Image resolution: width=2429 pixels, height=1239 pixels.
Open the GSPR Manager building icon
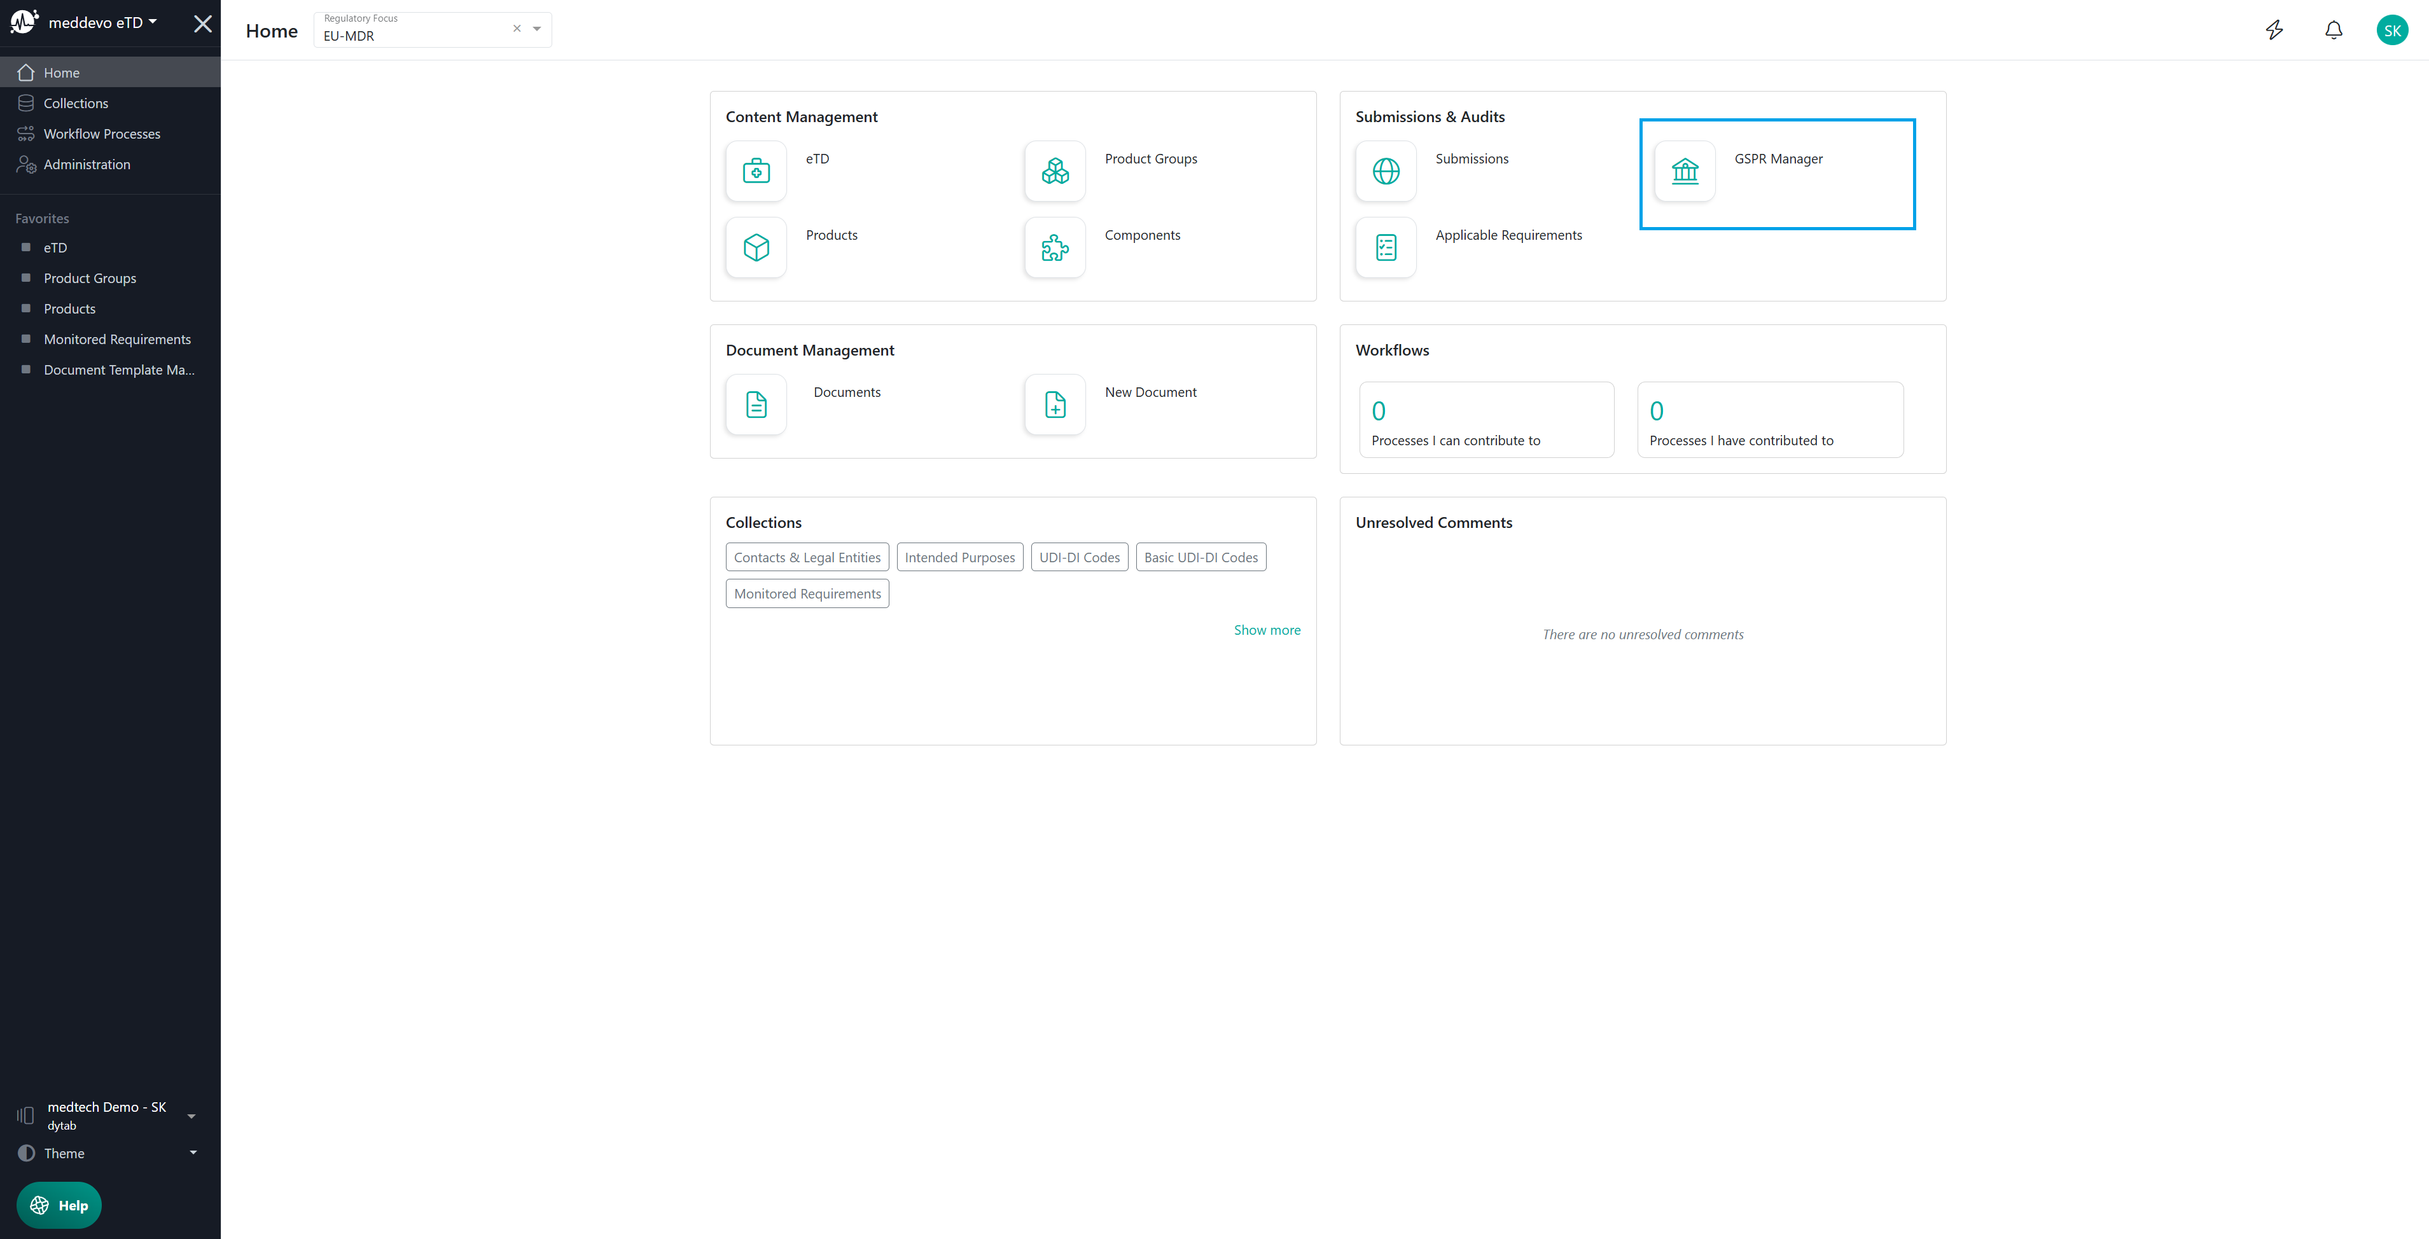(x=1685, y=170)
